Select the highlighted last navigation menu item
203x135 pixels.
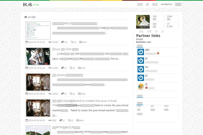pos(178,4)
